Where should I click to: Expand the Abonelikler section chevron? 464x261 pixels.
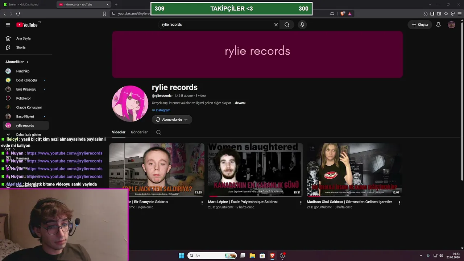[27, 62]
